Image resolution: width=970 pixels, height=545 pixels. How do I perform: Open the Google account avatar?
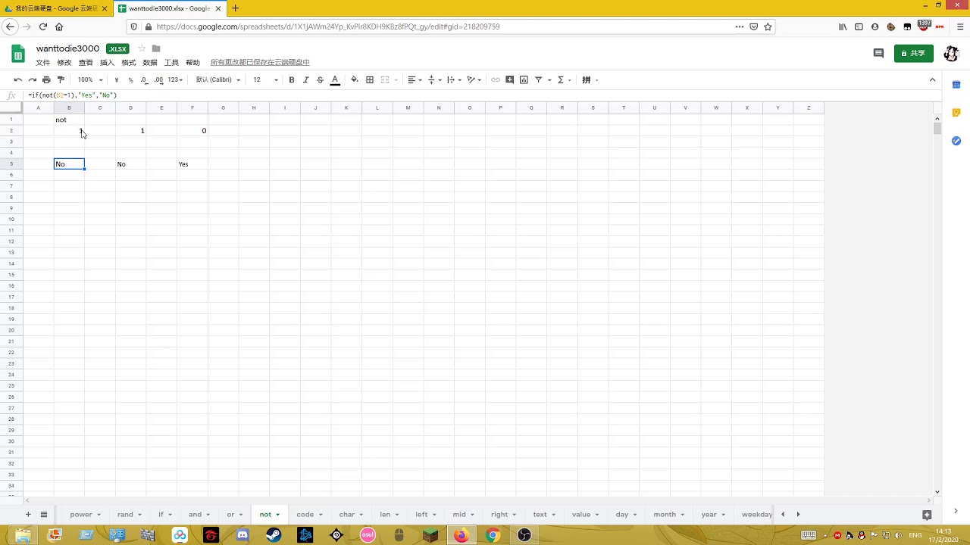pos(952,53)
